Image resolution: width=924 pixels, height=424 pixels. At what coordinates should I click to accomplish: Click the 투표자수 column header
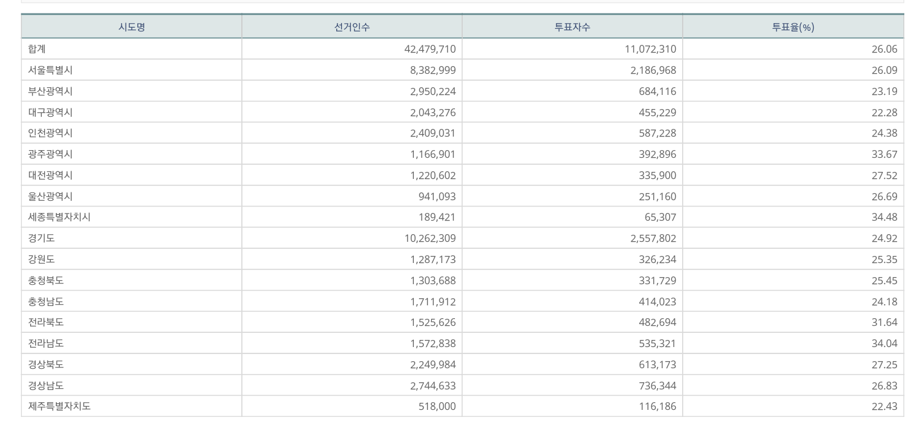pos(572,27)
